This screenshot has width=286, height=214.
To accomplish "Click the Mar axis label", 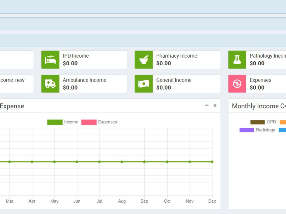I will (9, 201).
